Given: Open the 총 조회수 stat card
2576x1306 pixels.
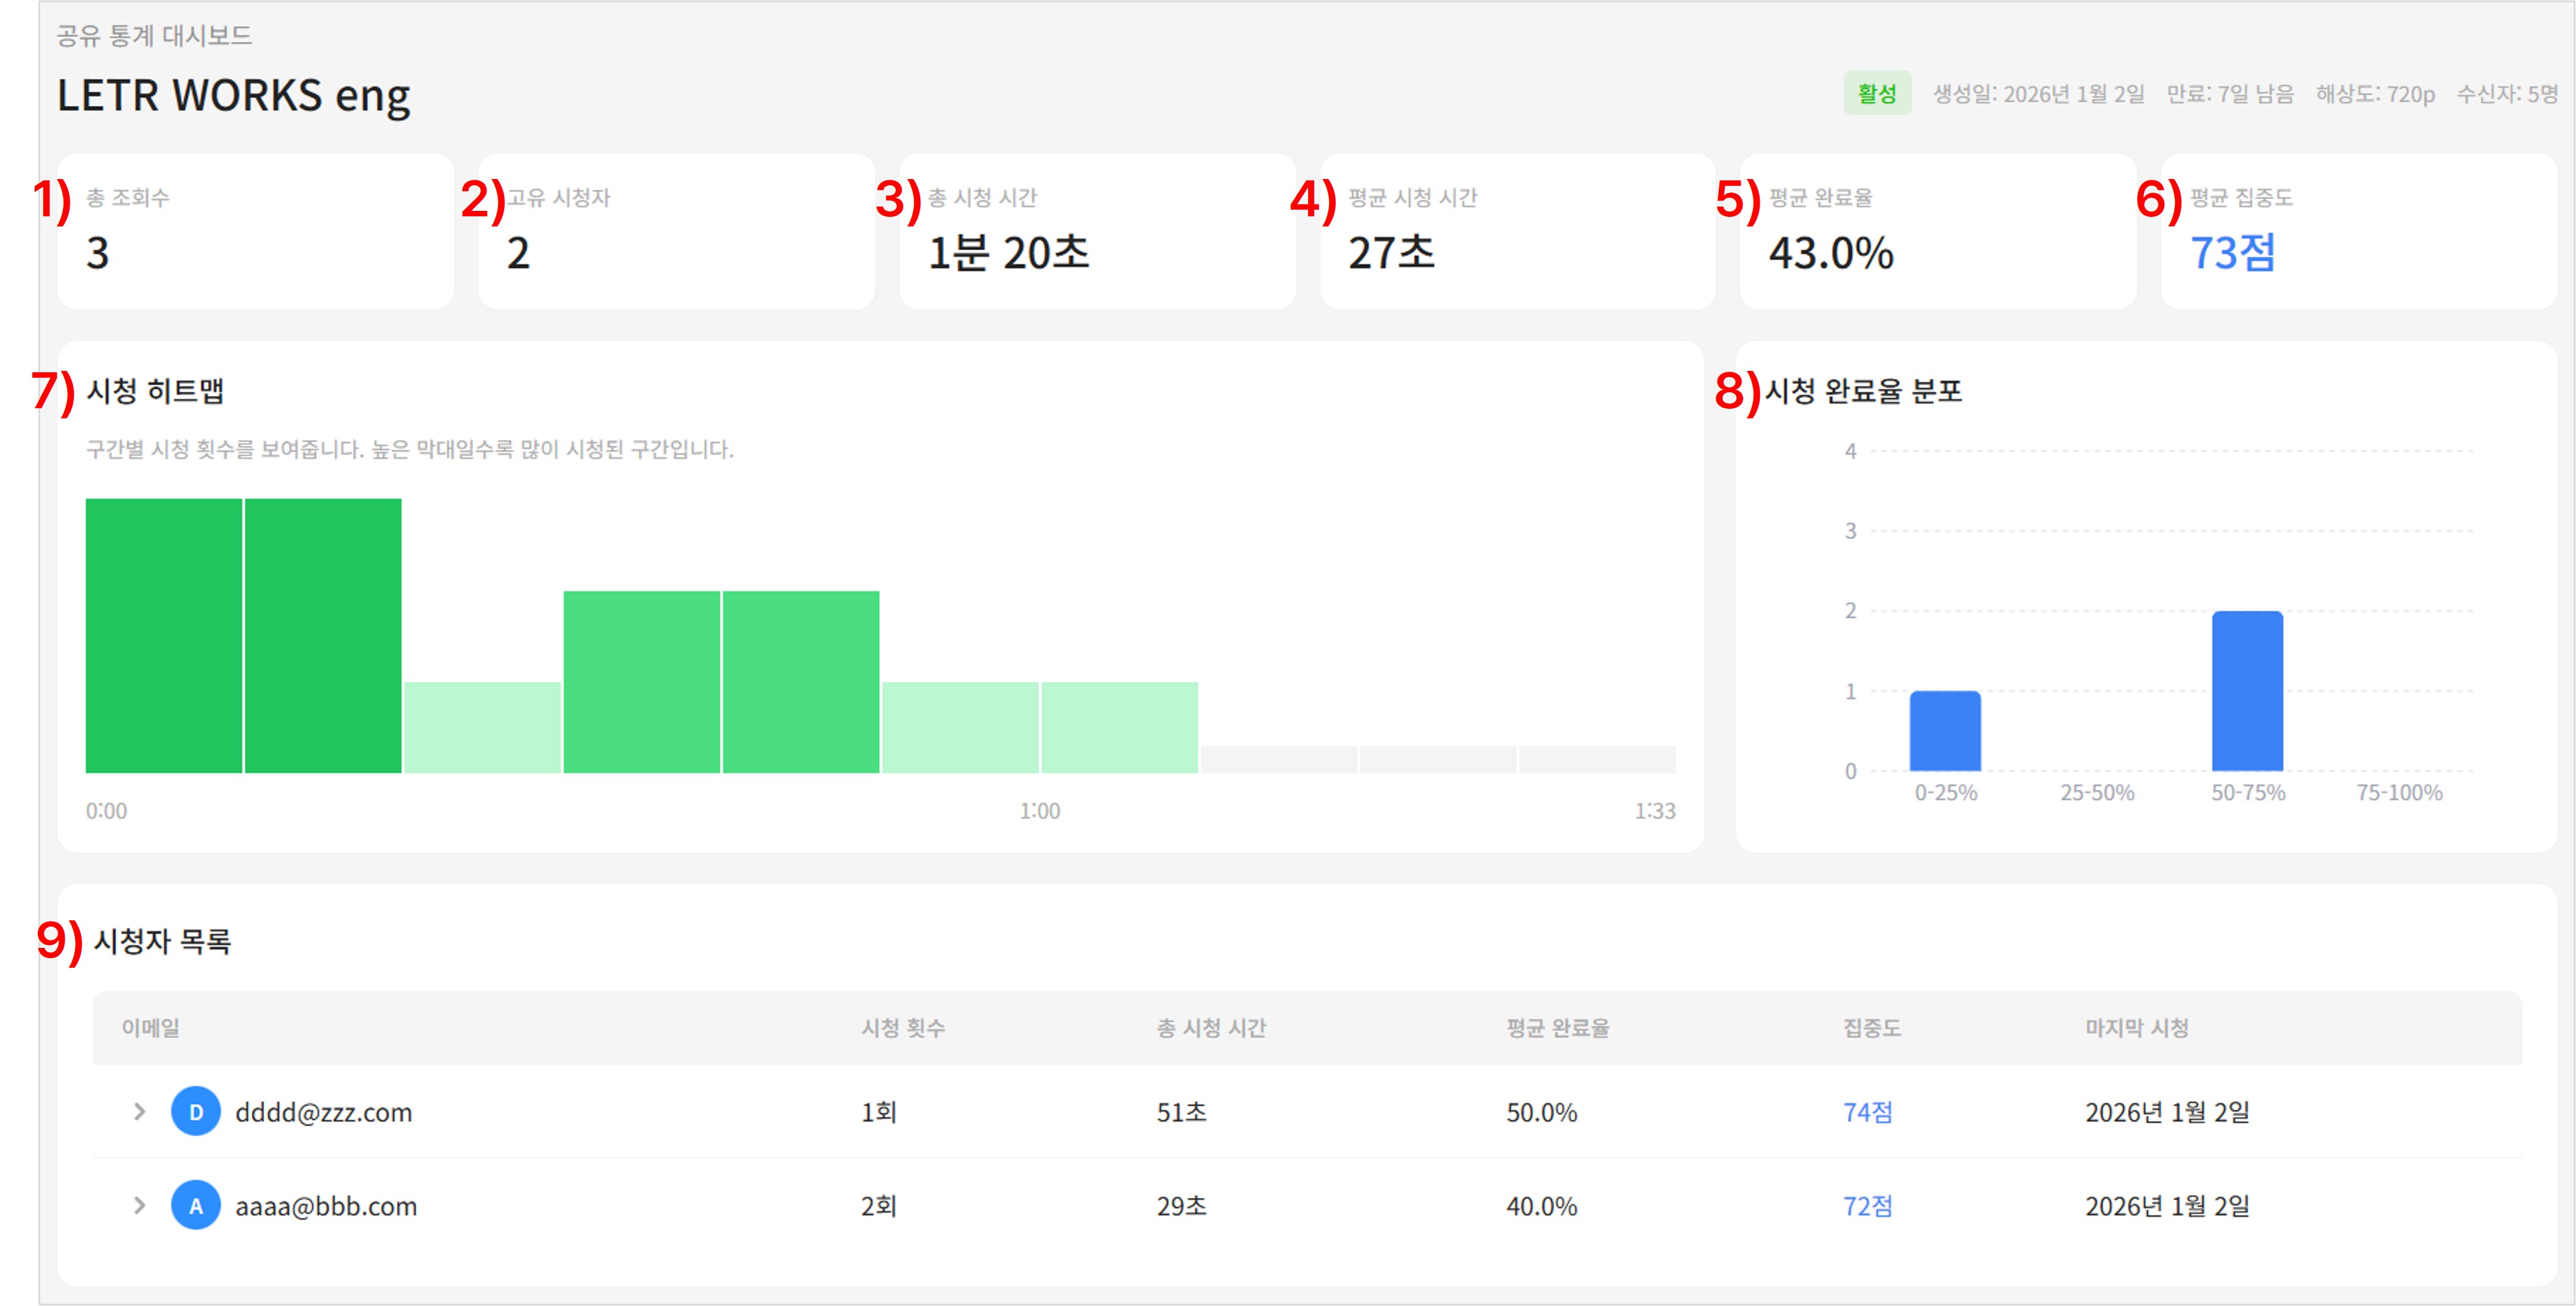Looking at the screenshot, I should pos(255,231).
